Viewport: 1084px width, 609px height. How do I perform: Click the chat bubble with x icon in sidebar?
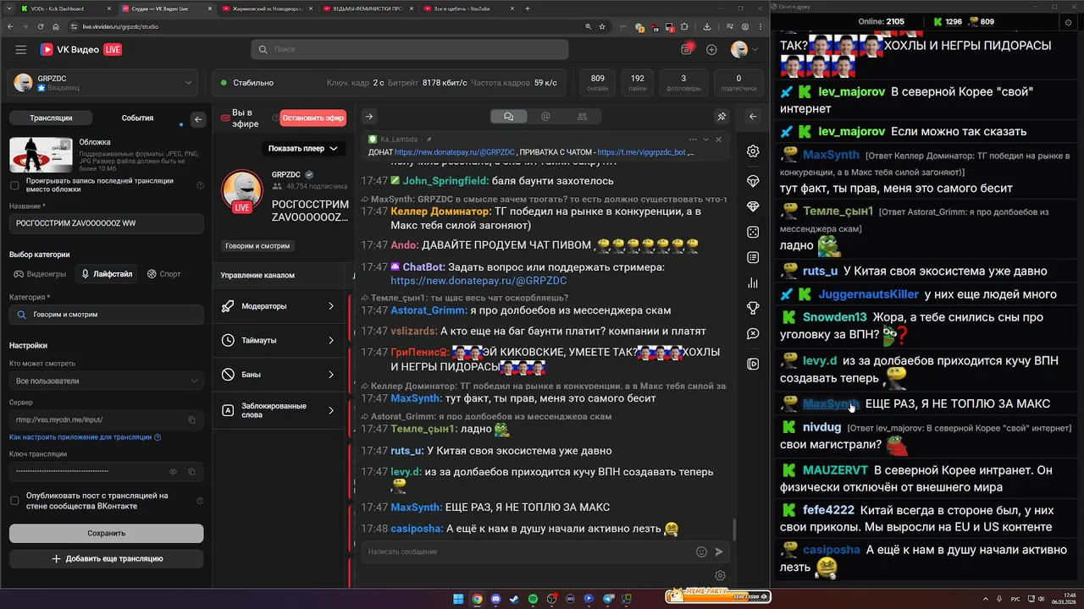(x=753, y=334)
